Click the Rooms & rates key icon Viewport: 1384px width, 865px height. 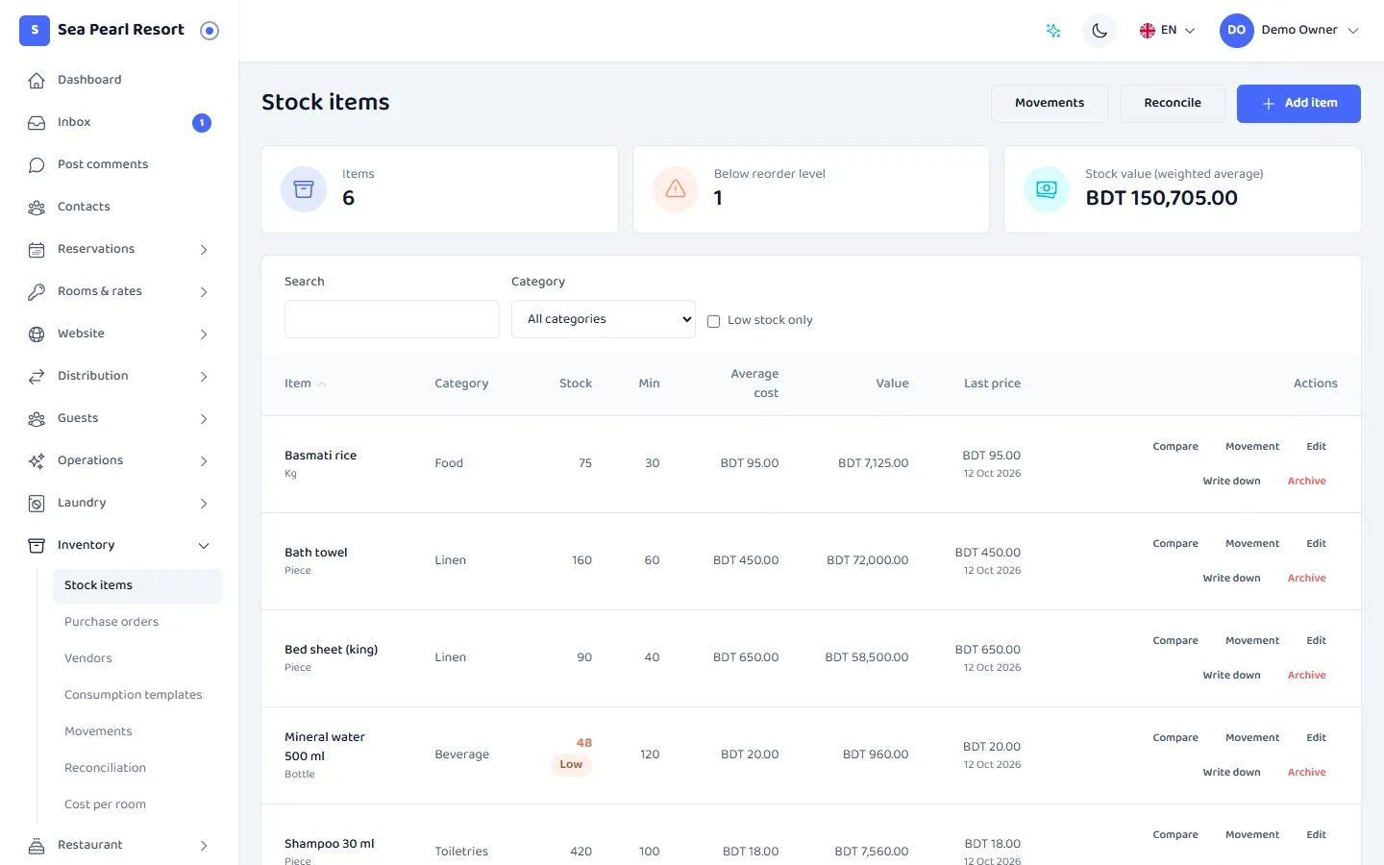37,291
